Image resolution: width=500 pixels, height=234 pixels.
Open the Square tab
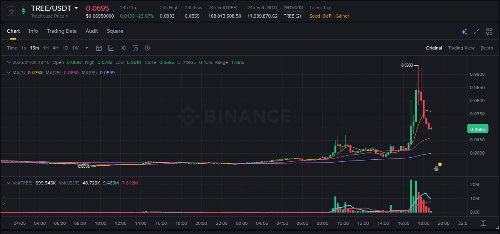click(115, 31)
